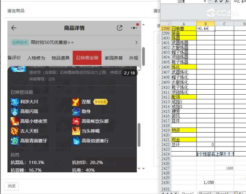Click the yellow badge next to 涅槃

tap(100, 102)
